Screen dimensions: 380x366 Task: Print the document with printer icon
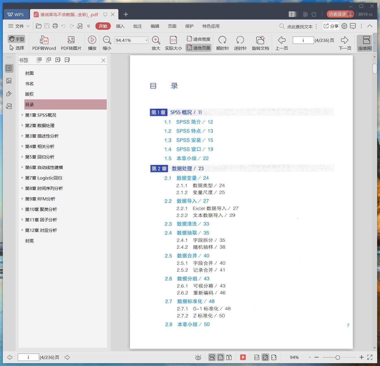55,26
